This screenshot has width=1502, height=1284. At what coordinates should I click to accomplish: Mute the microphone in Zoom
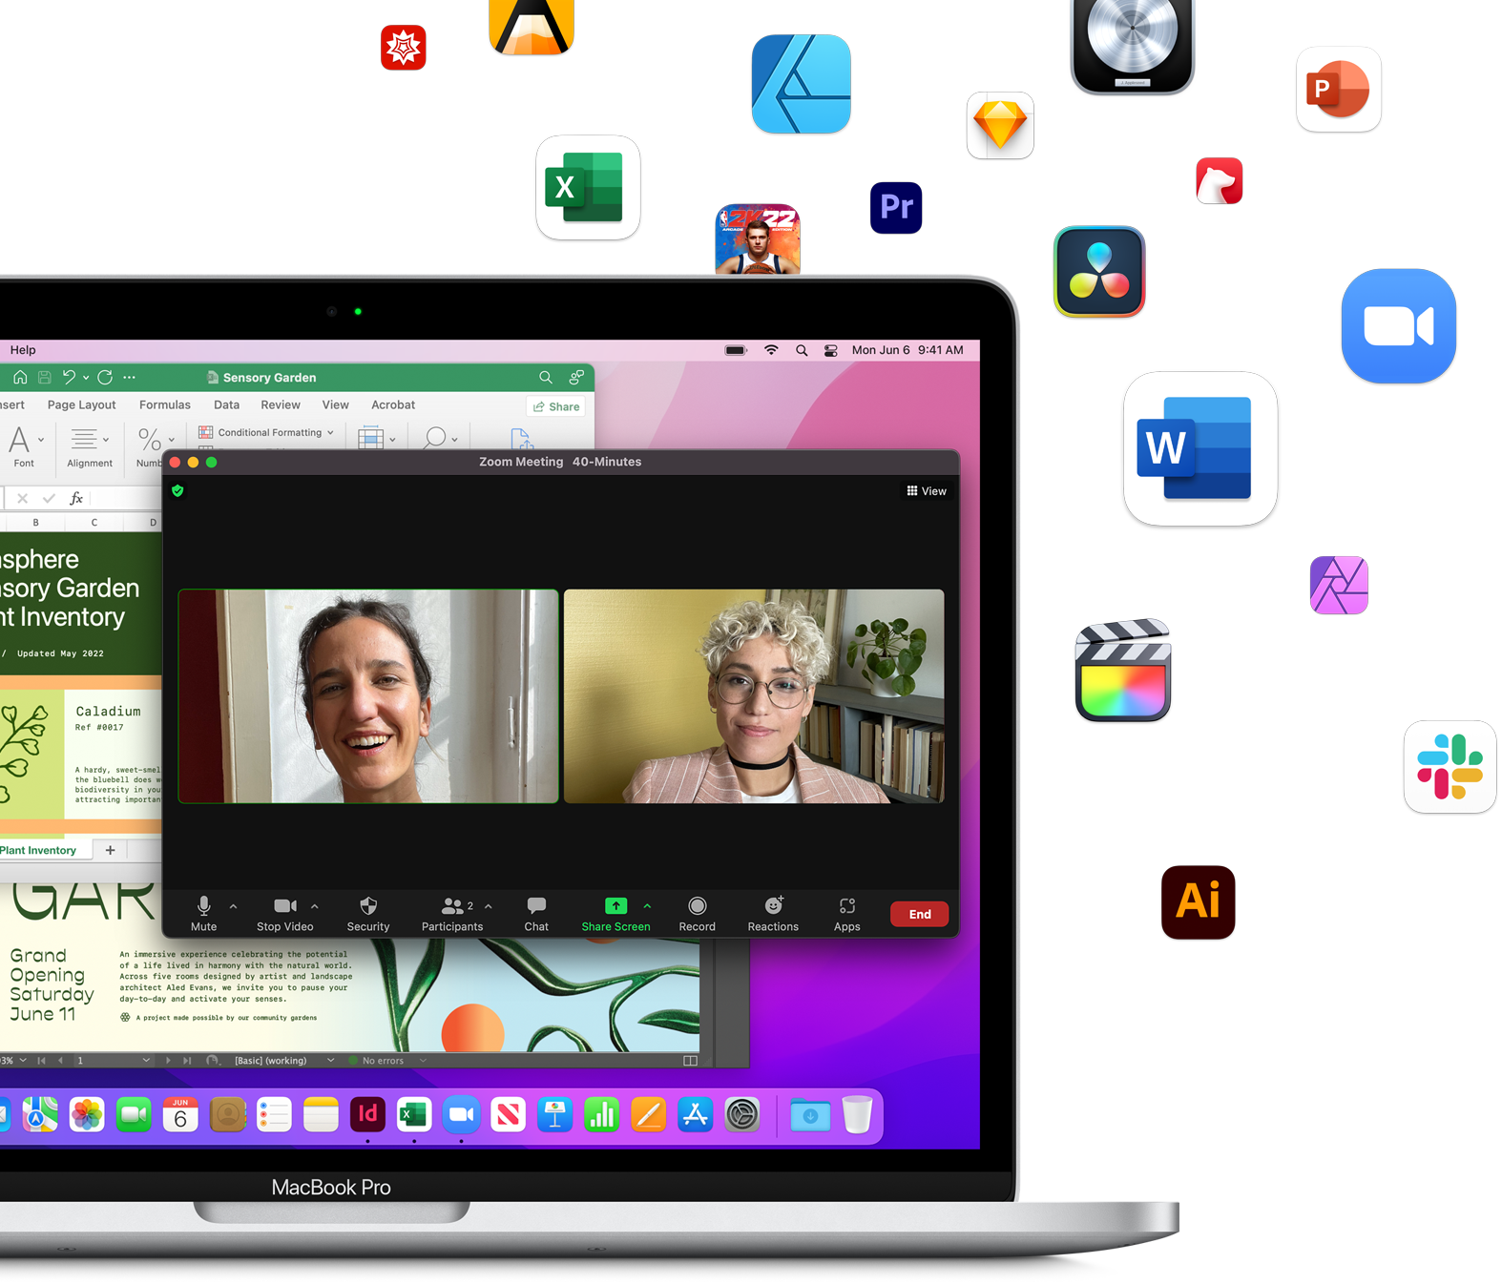click(x=203, y=914)
